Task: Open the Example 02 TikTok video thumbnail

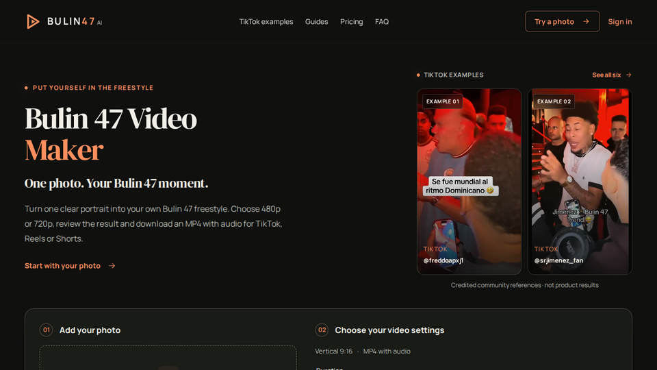Action: click(580, 182)
